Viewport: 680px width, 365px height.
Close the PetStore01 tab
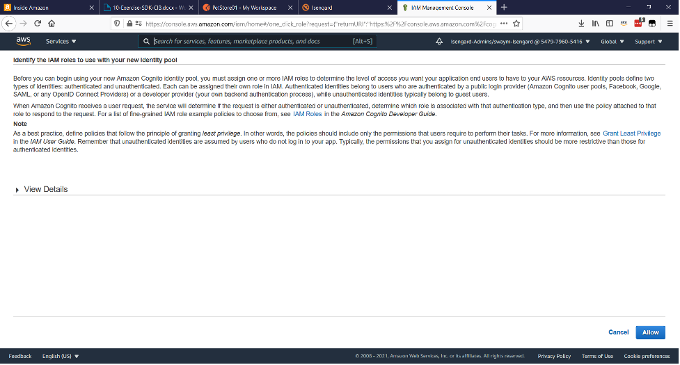[290, 8]
